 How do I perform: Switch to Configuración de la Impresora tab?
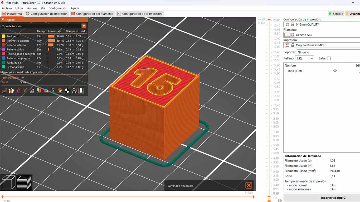click(x=140, y=14)
